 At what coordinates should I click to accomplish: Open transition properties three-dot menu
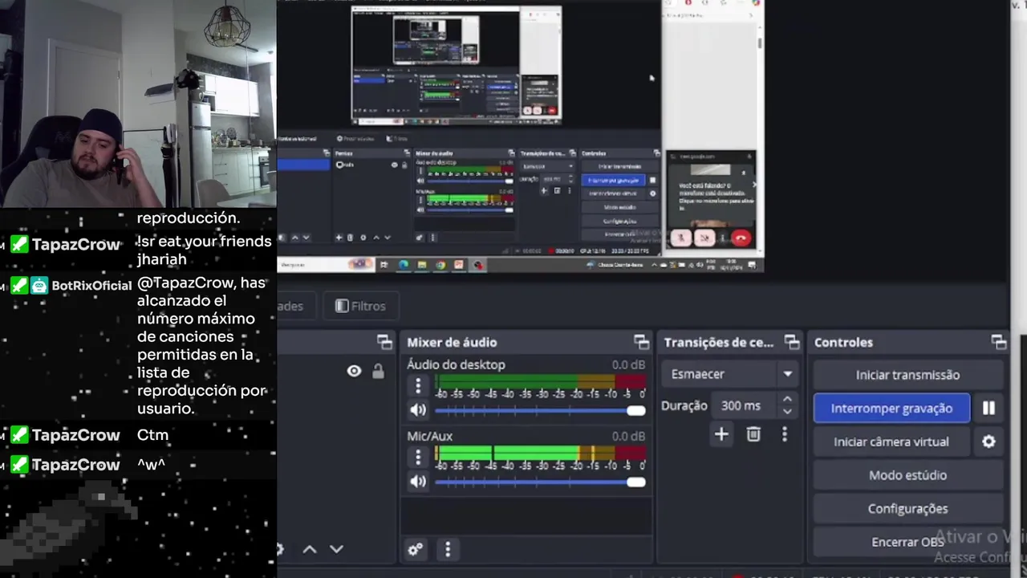pyautogui.click(x=785, y=434)
